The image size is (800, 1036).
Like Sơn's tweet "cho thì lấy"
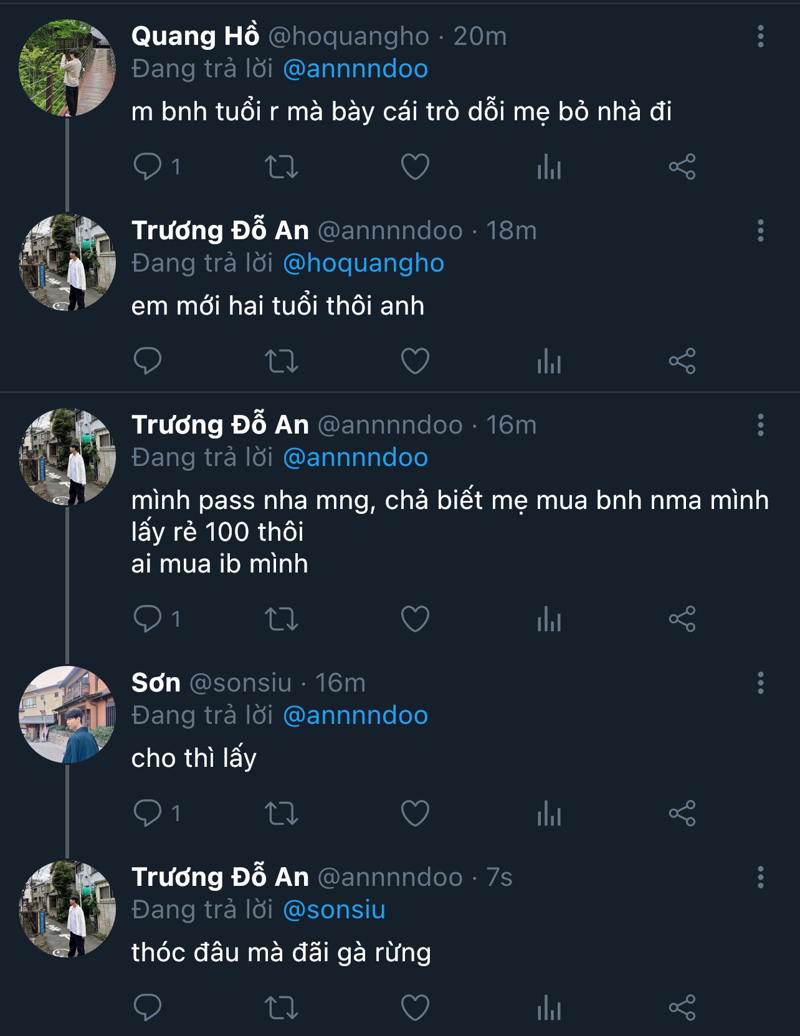point(415,813)
